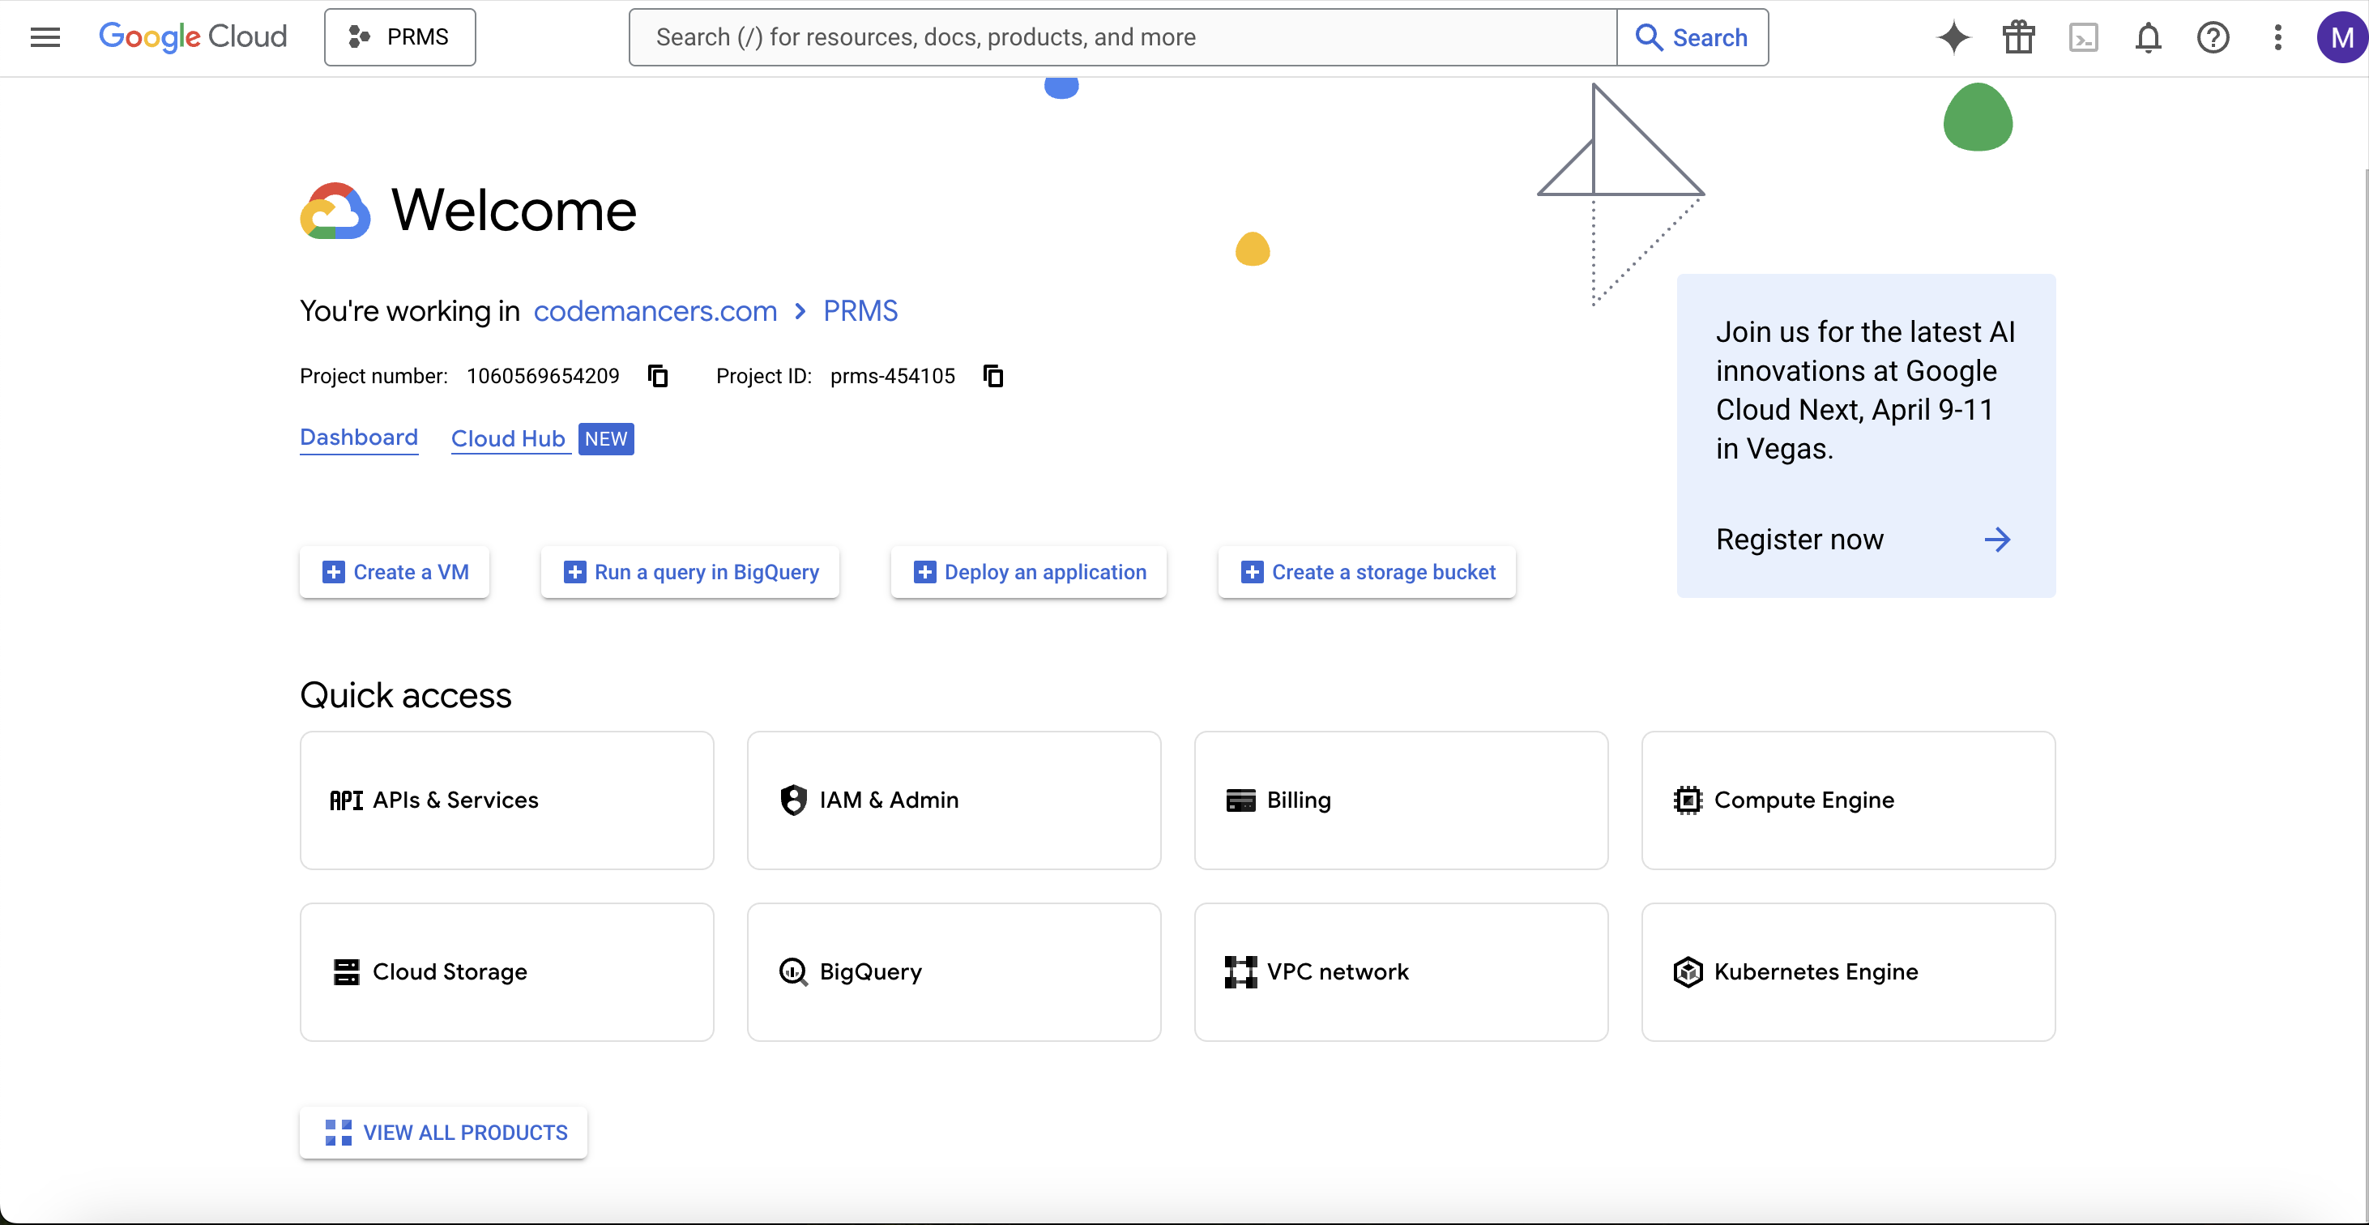Screen dimensions: 2369x1225
Task: Create a VM
Action: [x=394, y=571]
